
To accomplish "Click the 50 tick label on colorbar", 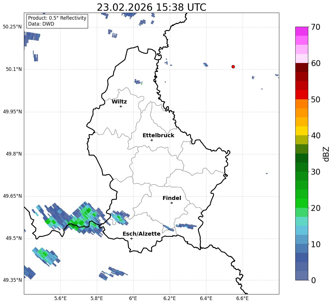I will [316, 99].
